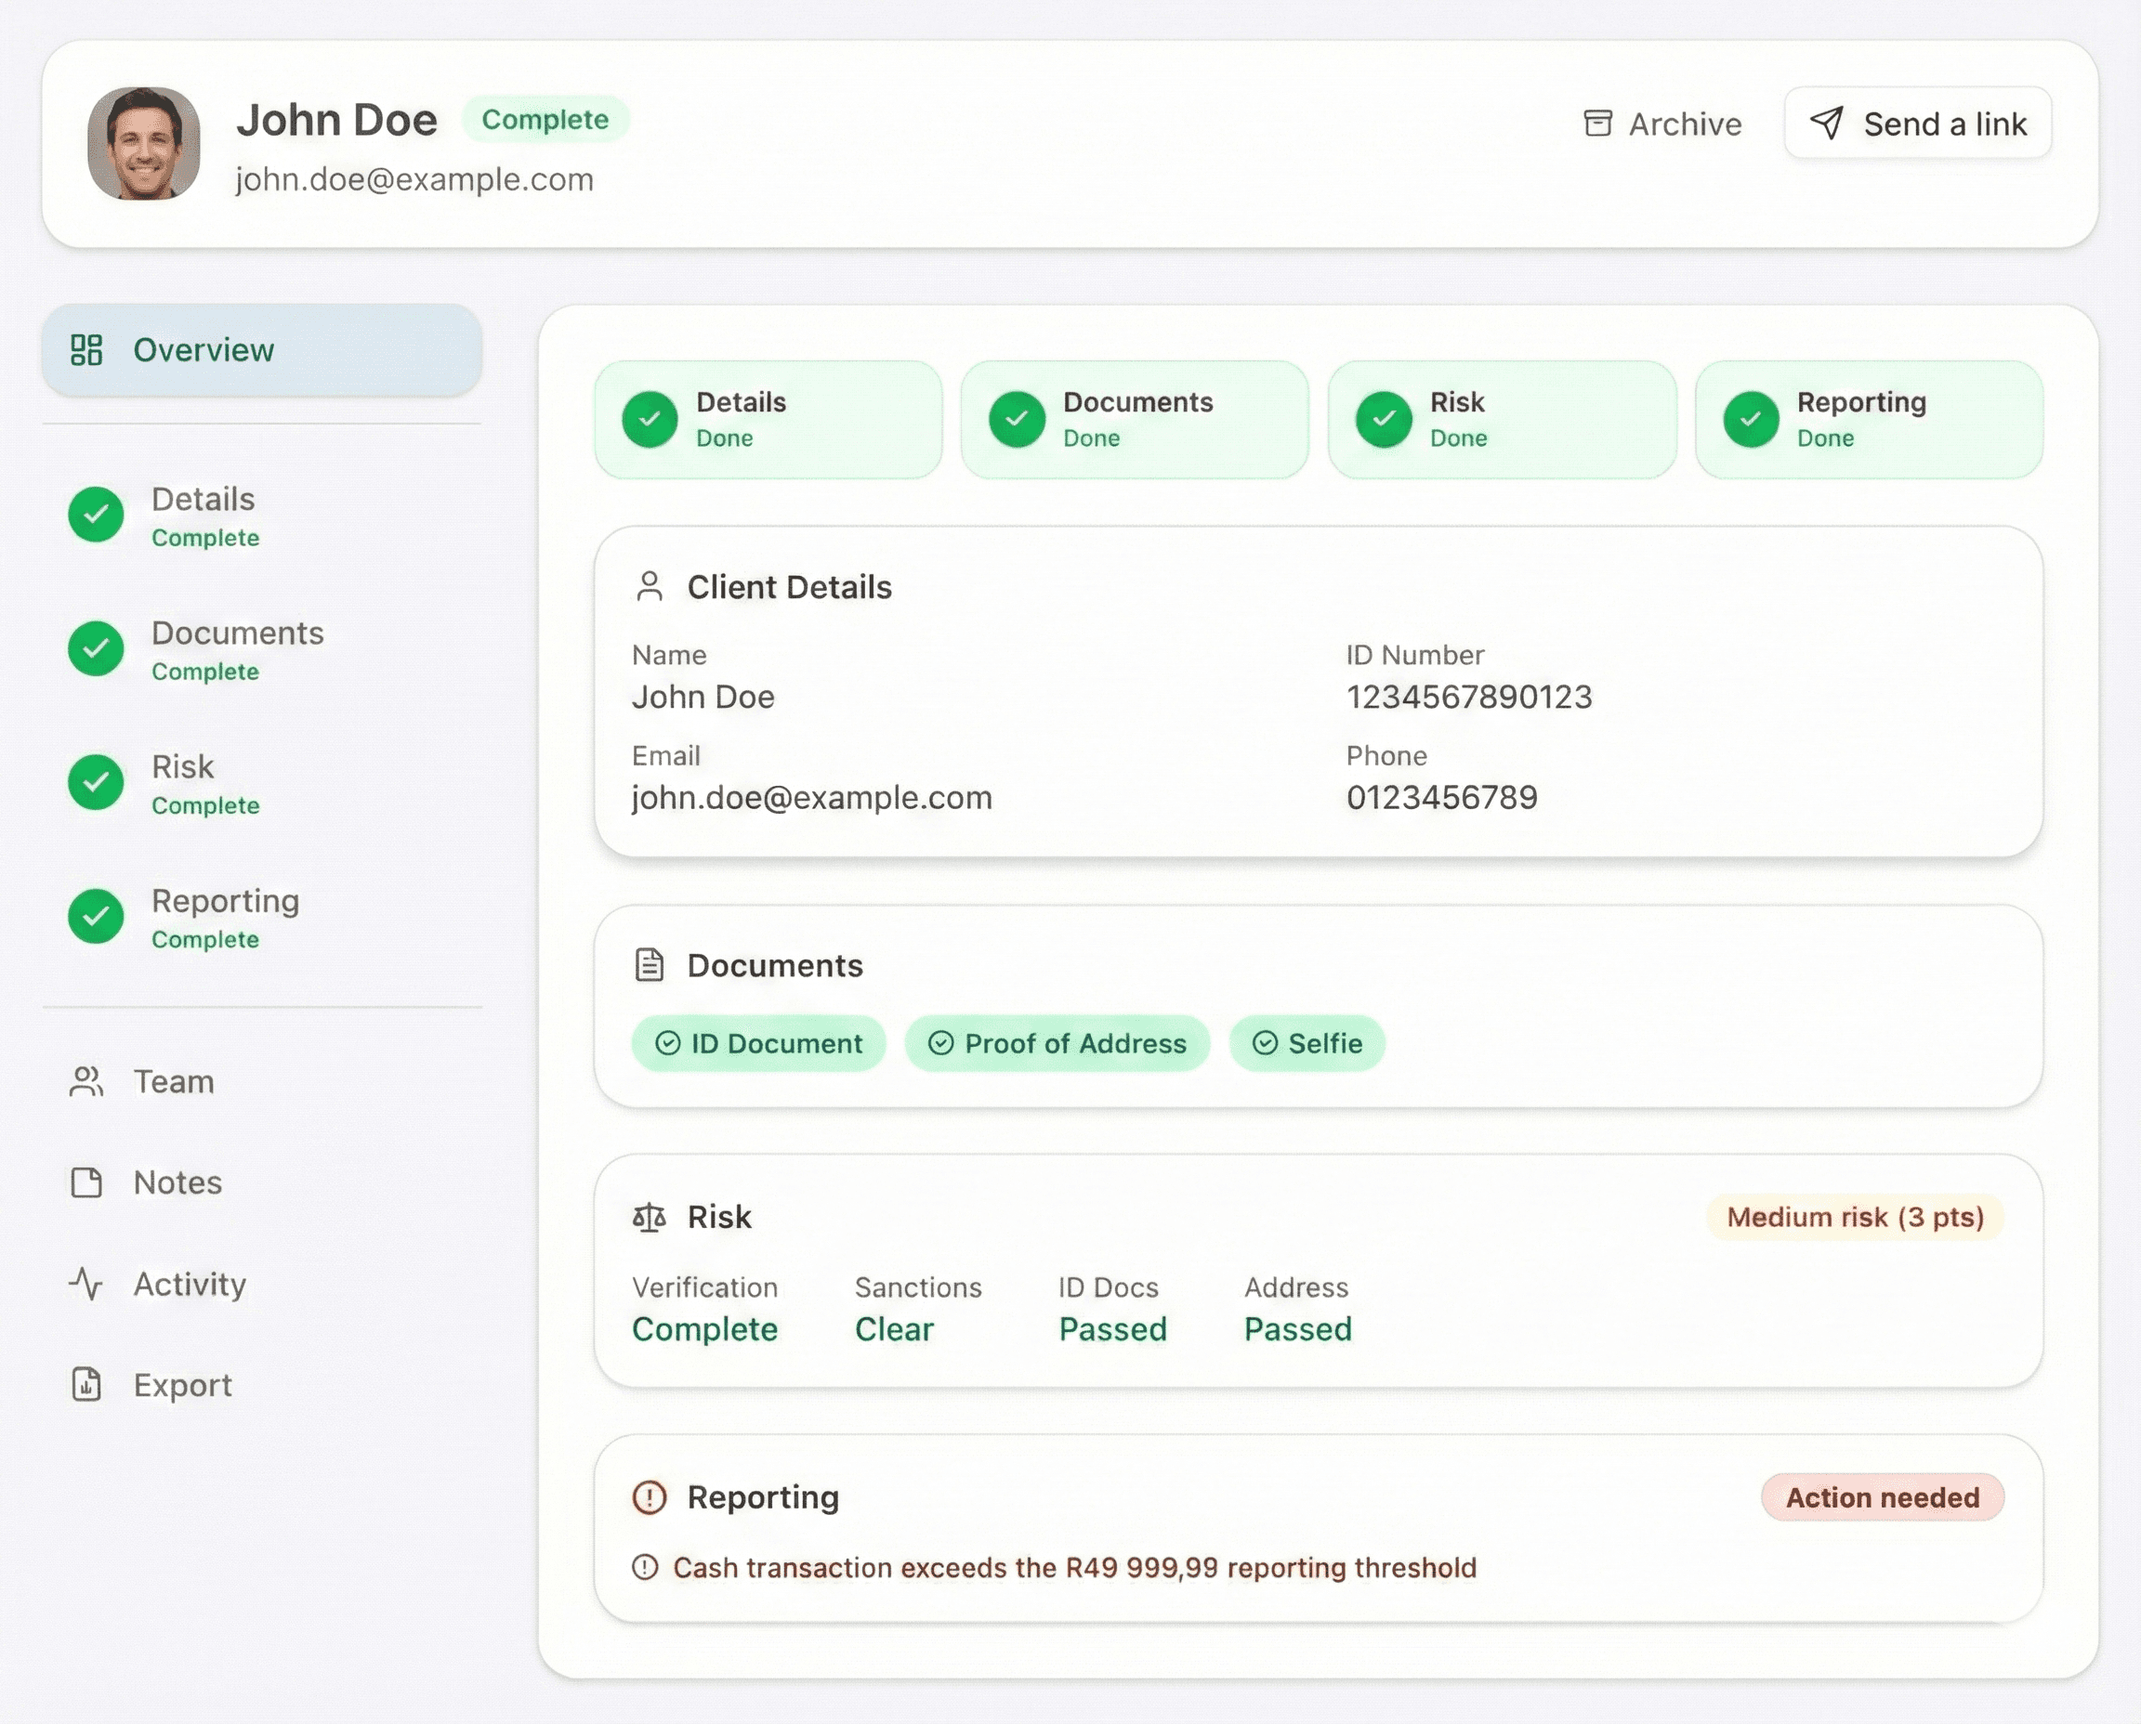Select the Proof of Address chip
Viewport: 2141px width, 1724px height.
[1057, 1043]
